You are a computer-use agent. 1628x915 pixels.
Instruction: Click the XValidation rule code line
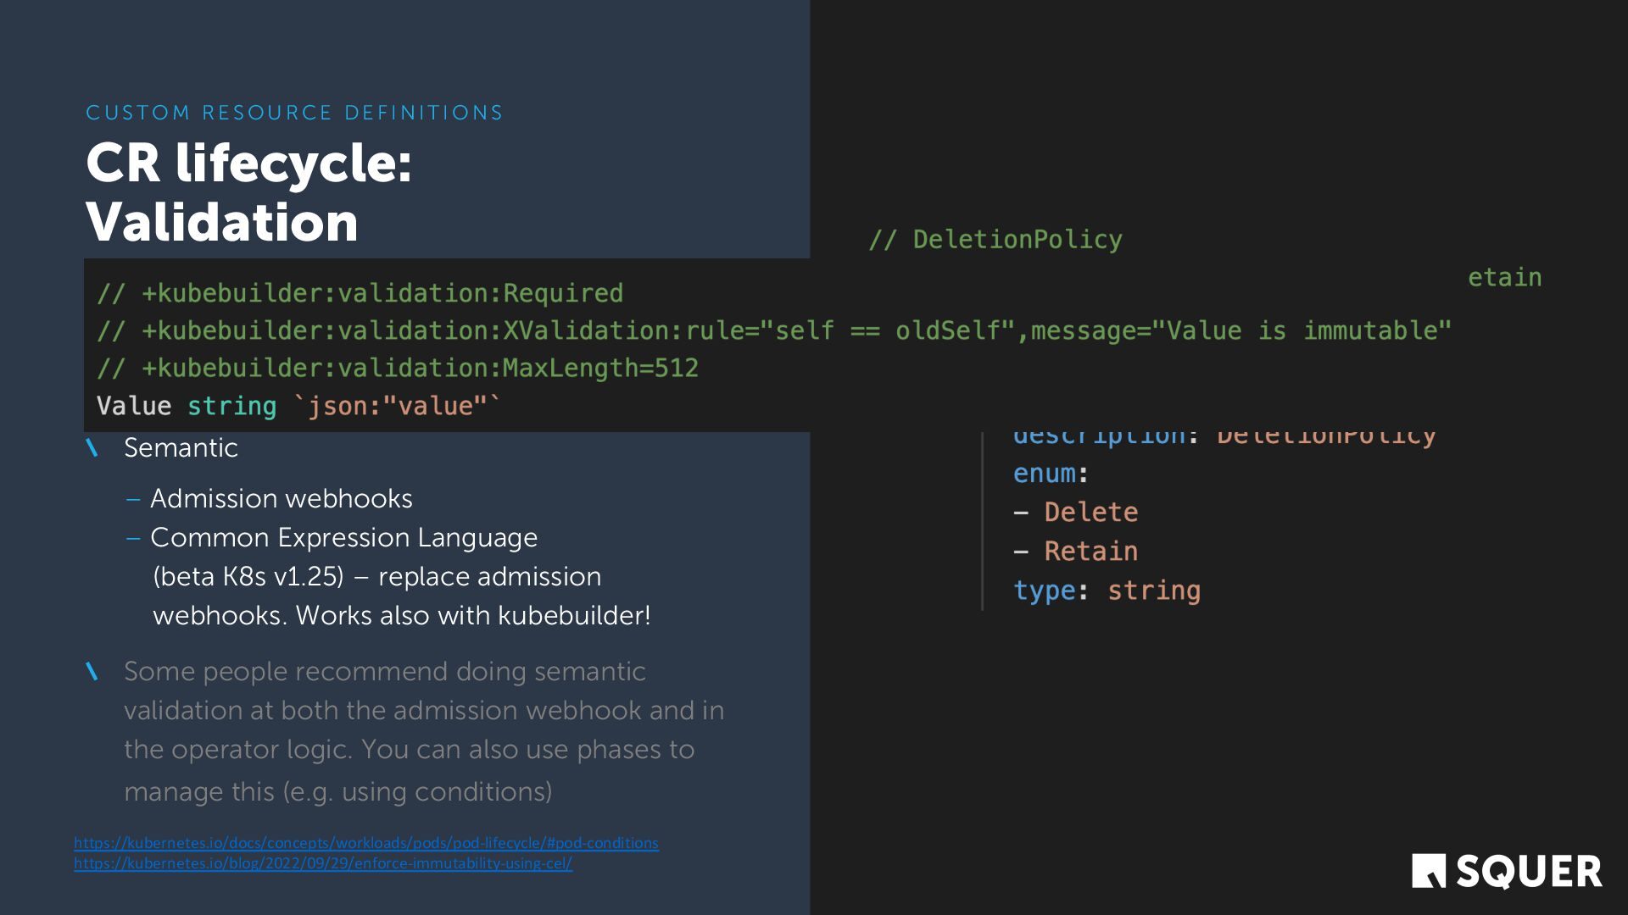point(773,330)
